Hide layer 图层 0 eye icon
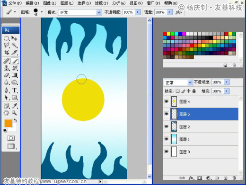 [x=167, y=151]
